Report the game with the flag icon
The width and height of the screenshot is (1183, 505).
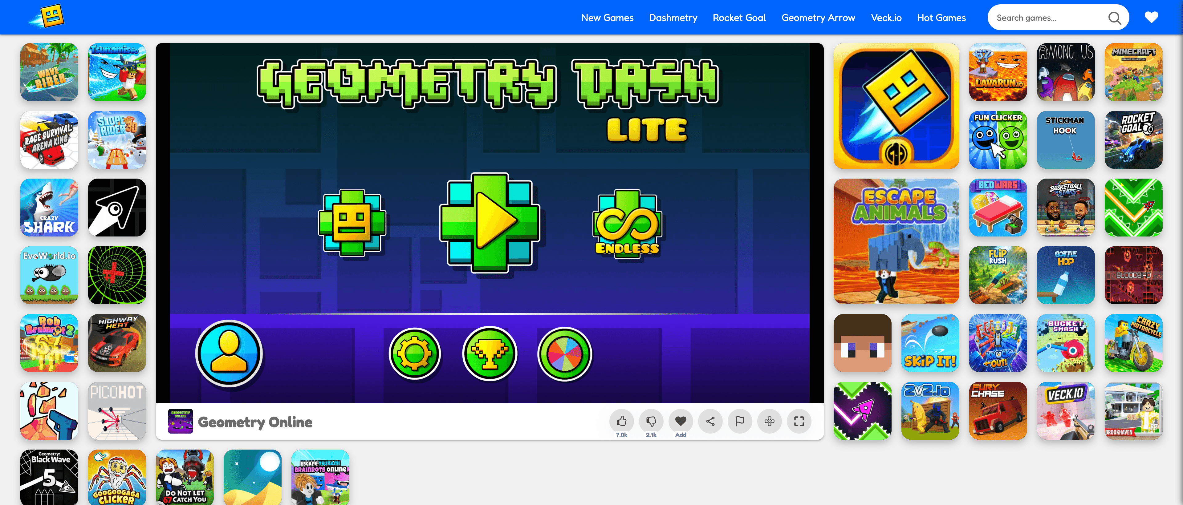click(740, 421)
